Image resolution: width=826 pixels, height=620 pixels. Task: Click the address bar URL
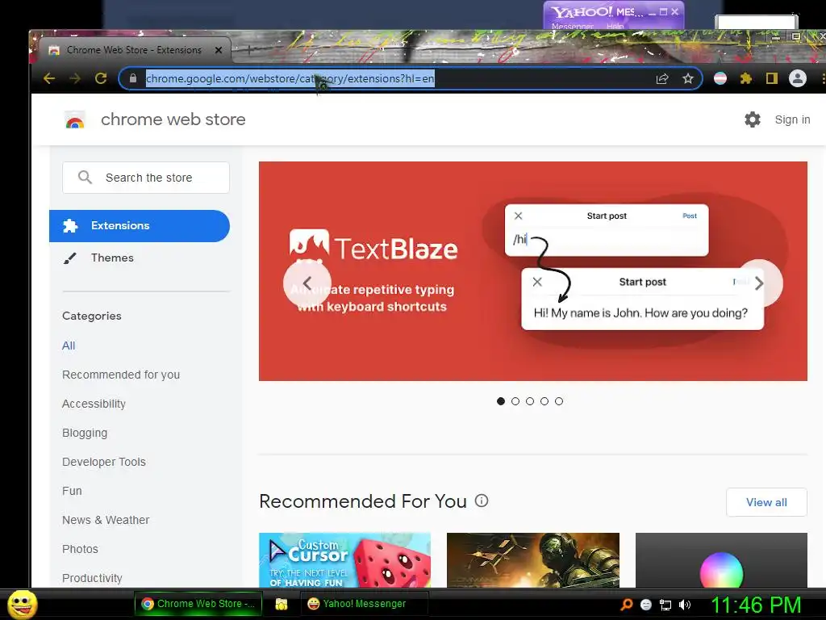(x=290, y=78)
